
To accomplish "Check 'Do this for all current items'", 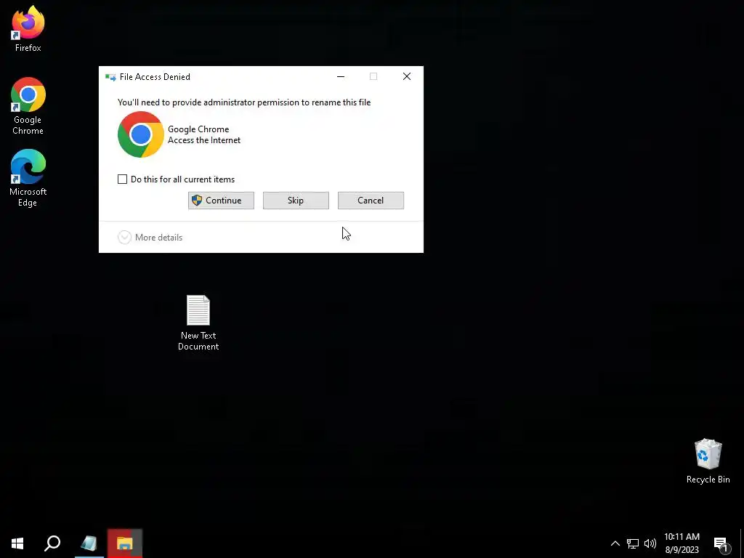I will (122, 179).
